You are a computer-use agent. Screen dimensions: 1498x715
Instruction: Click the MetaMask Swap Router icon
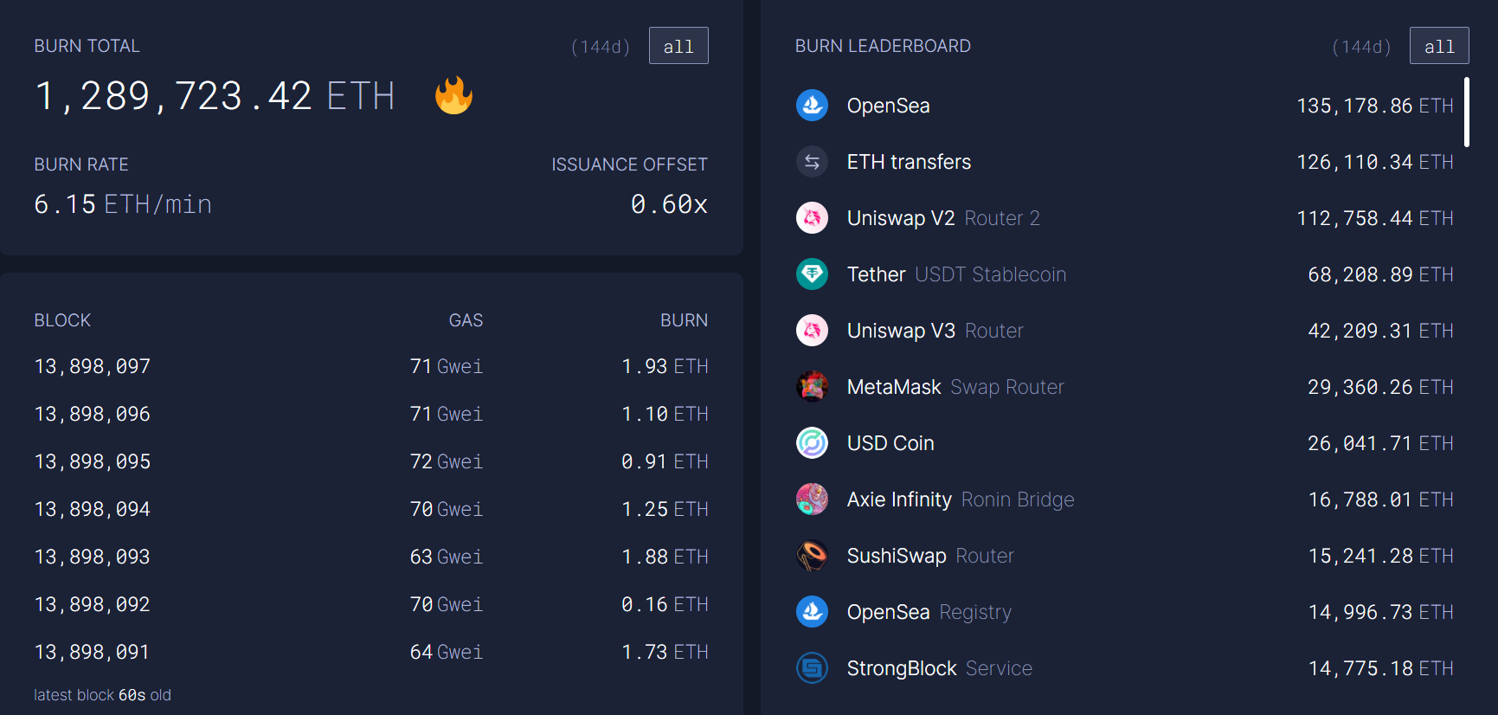click(812, 387)
